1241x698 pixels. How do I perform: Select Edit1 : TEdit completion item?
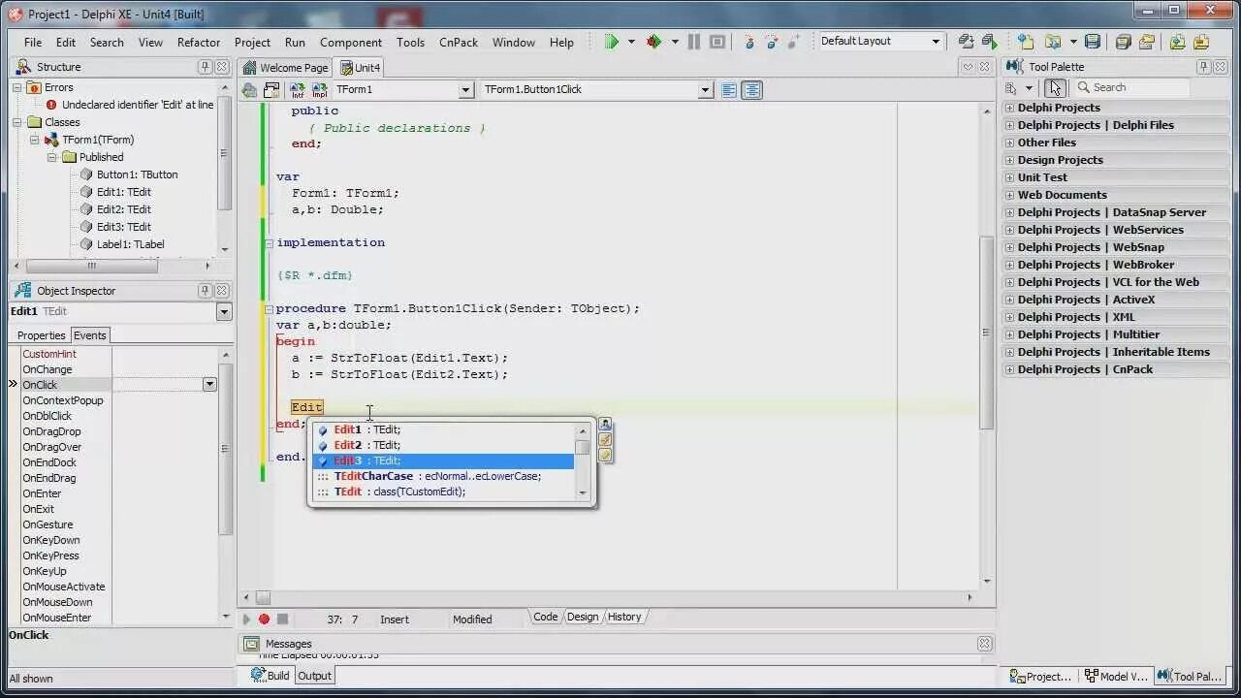443,429
